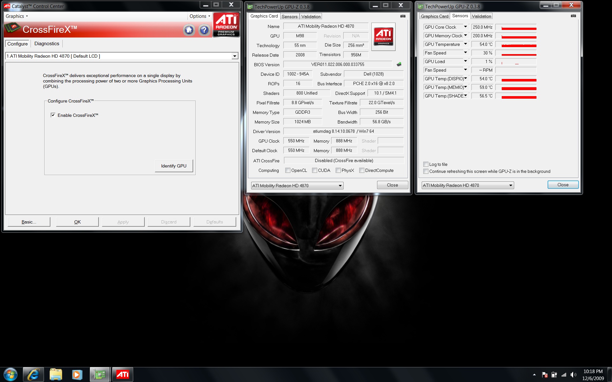Enable Continue refreshing in background checkbox

point(426,171)
